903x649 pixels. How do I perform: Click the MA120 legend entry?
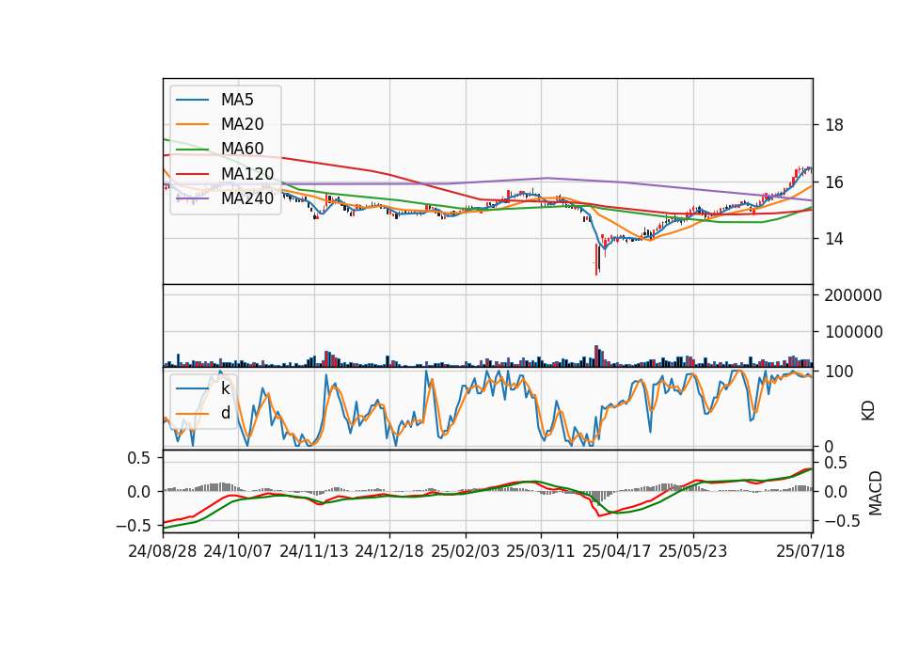coord(225,174)
